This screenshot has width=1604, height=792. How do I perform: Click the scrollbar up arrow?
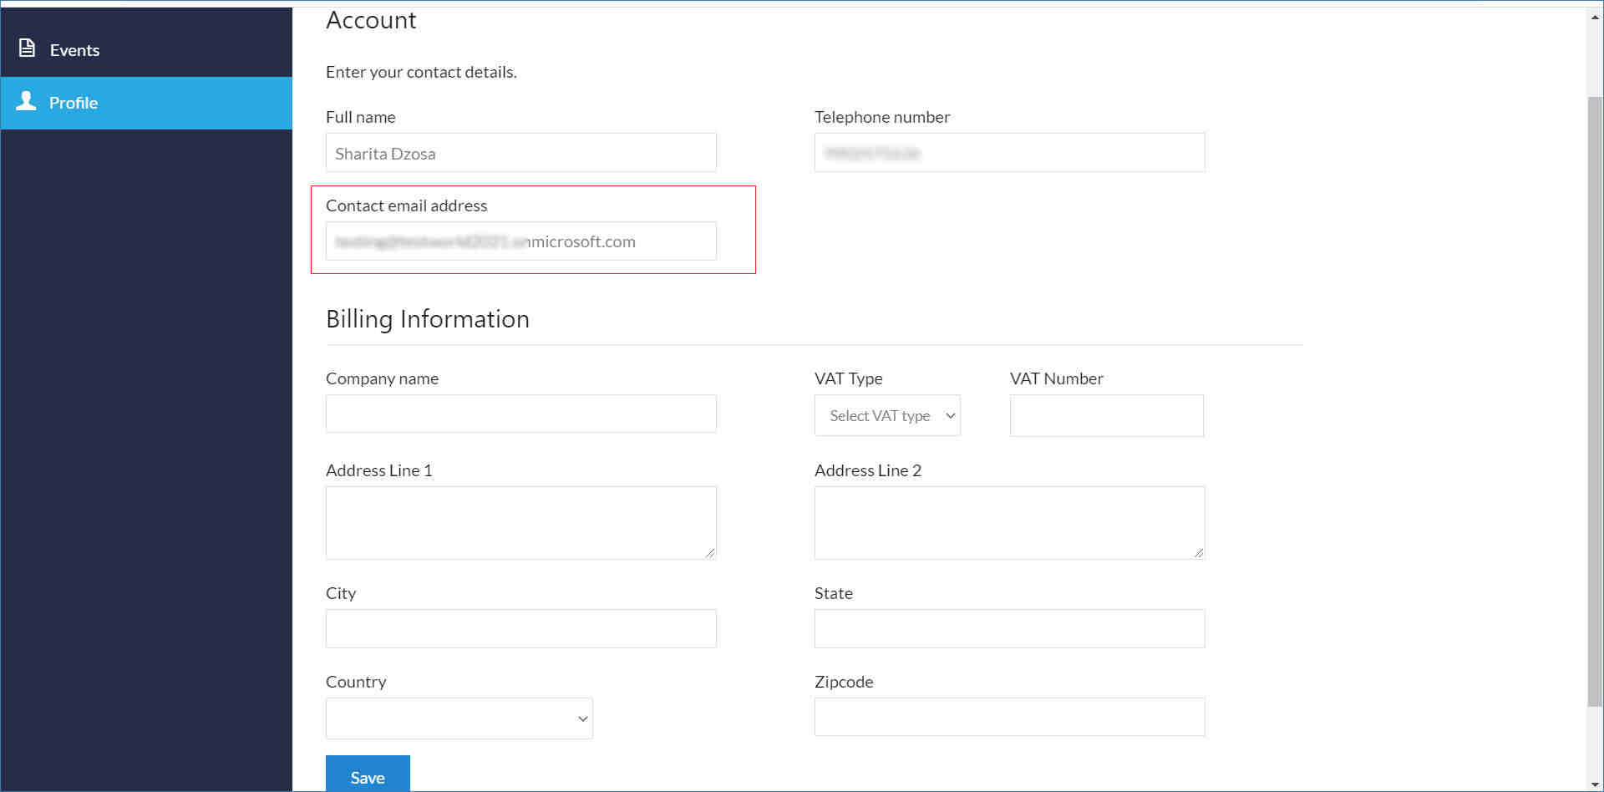(x=1595, y=17)
